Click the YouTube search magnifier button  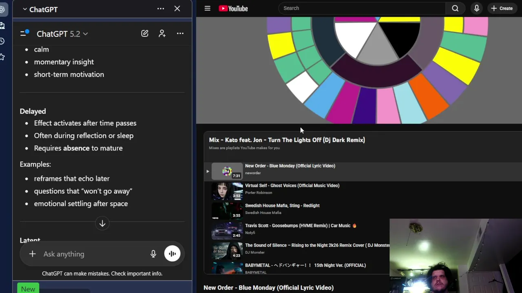click(455, 8)
